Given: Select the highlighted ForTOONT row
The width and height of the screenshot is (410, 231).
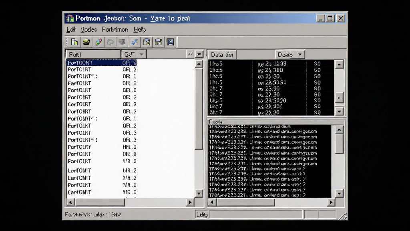Looking at the screenshot, I should pos(102,63).
